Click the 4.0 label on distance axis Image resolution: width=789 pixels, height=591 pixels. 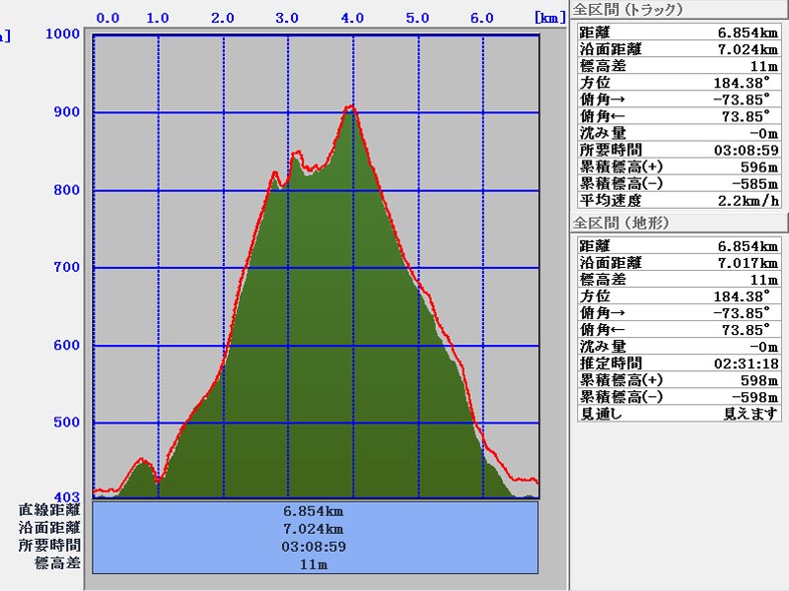[352, 18]
